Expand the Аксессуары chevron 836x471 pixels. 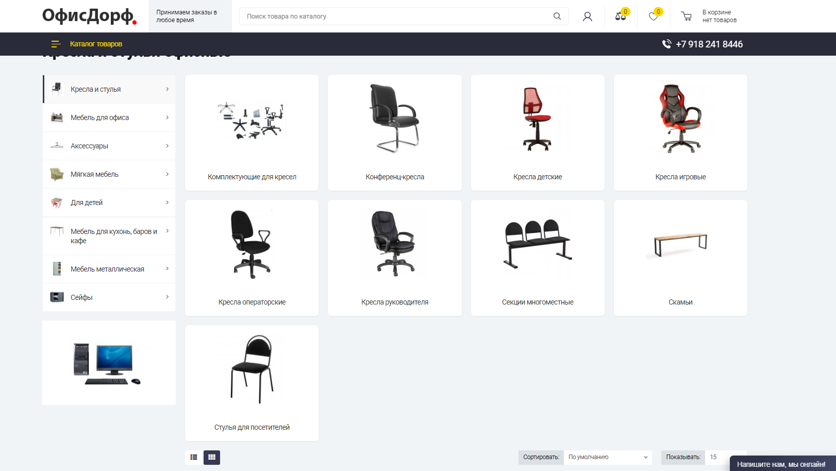pos(168,146)
